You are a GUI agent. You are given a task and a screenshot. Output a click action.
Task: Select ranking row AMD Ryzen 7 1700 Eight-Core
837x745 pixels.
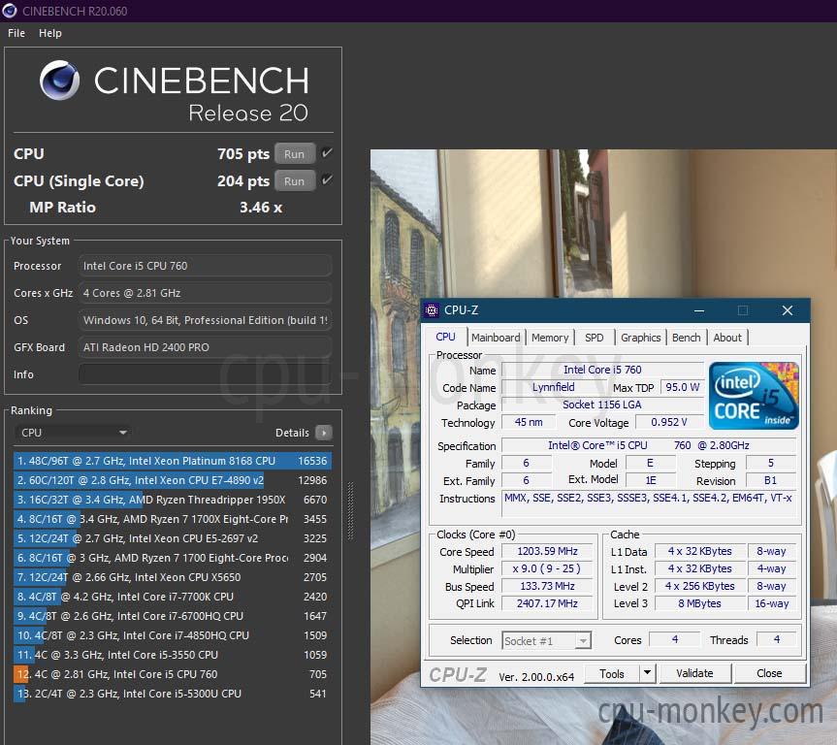[173, 558]
